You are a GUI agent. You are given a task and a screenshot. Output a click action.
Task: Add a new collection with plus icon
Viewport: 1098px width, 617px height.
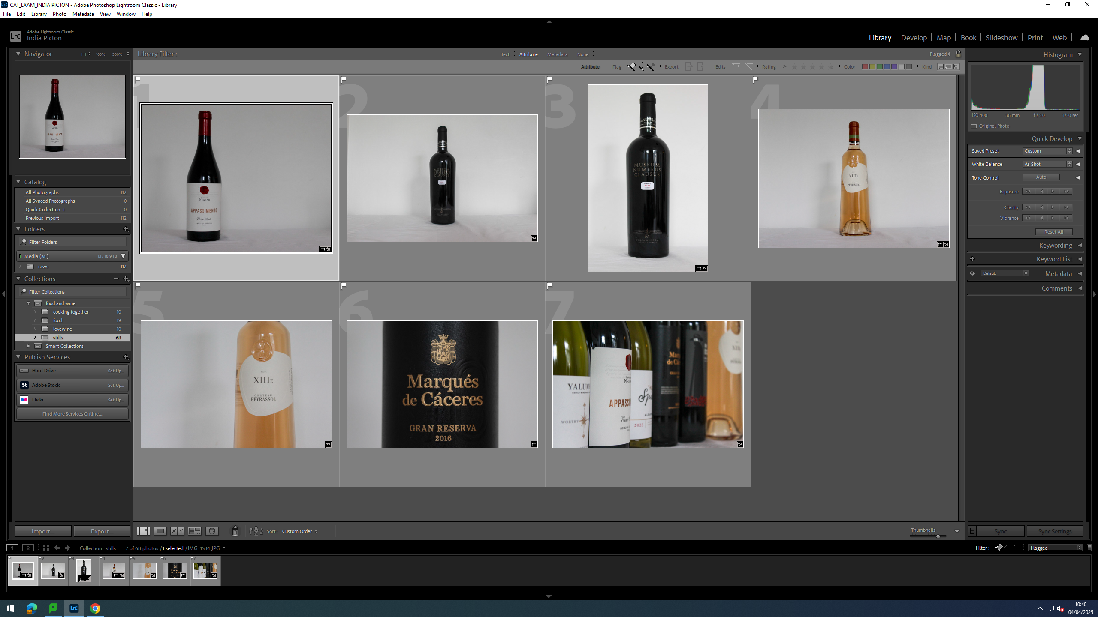pos(126,279)
